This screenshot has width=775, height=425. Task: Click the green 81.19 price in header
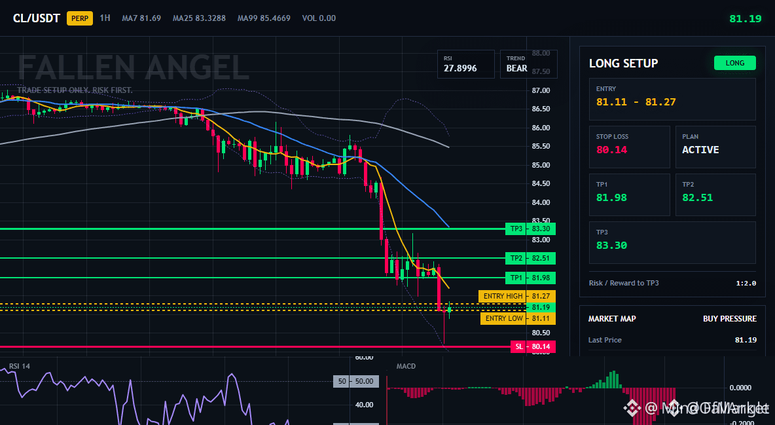[x=746, y=19]
